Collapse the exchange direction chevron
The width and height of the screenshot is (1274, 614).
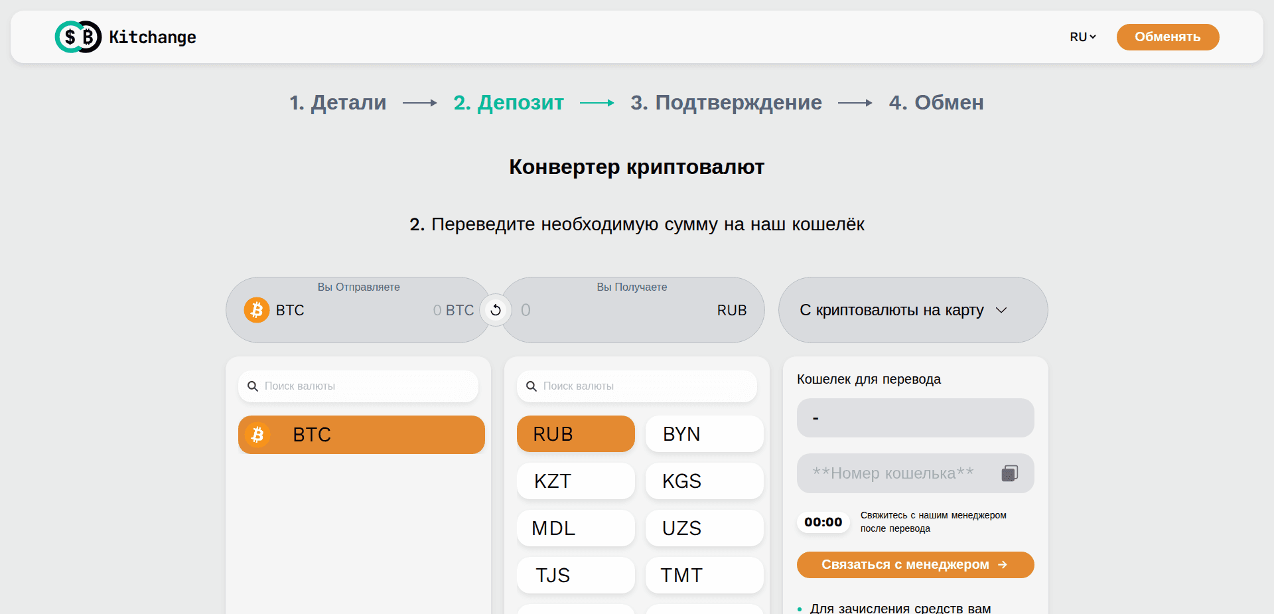(1002, 310)
